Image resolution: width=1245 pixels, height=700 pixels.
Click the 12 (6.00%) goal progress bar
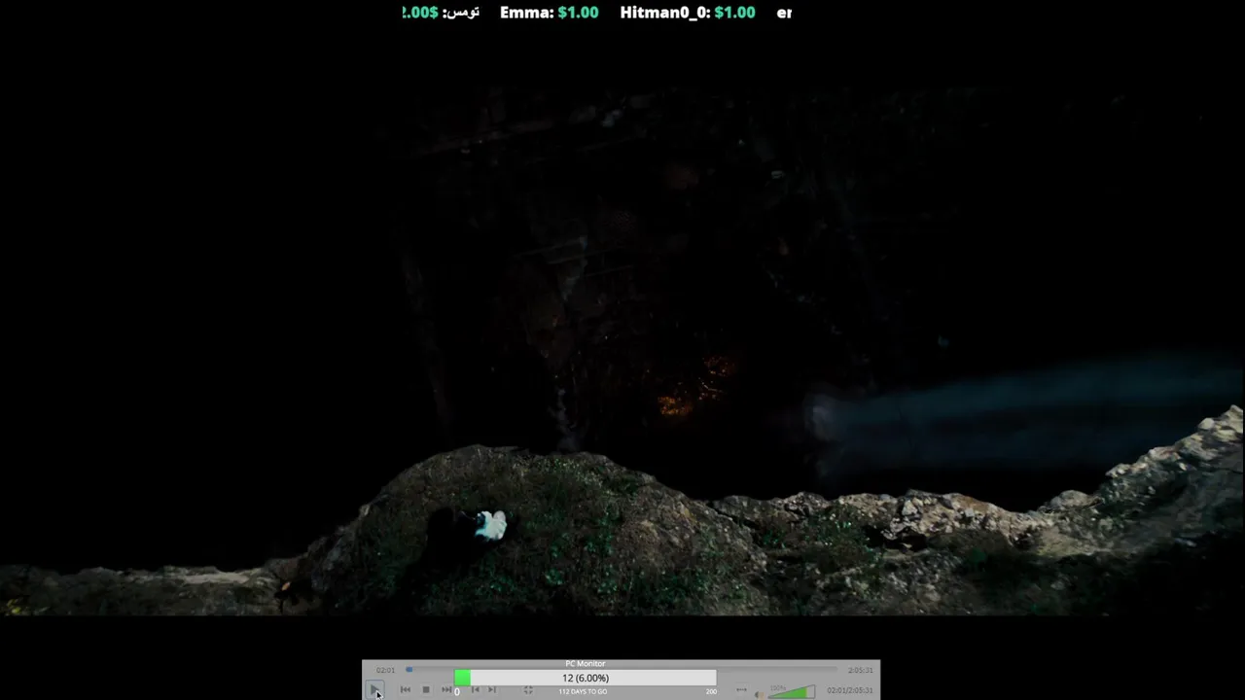point(585,678)
